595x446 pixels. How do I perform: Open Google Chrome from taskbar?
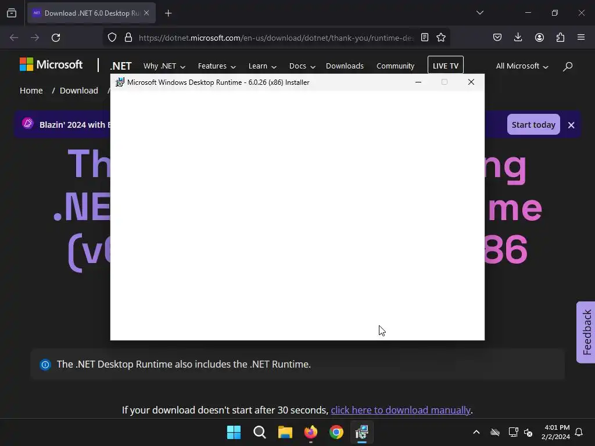(x=336, y=432)
